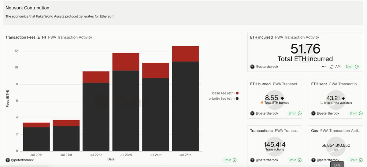This screenshot has width=367, height=167.
Task: Click the Jul 25th priority fee bar segment
Action: click(185, 106)
